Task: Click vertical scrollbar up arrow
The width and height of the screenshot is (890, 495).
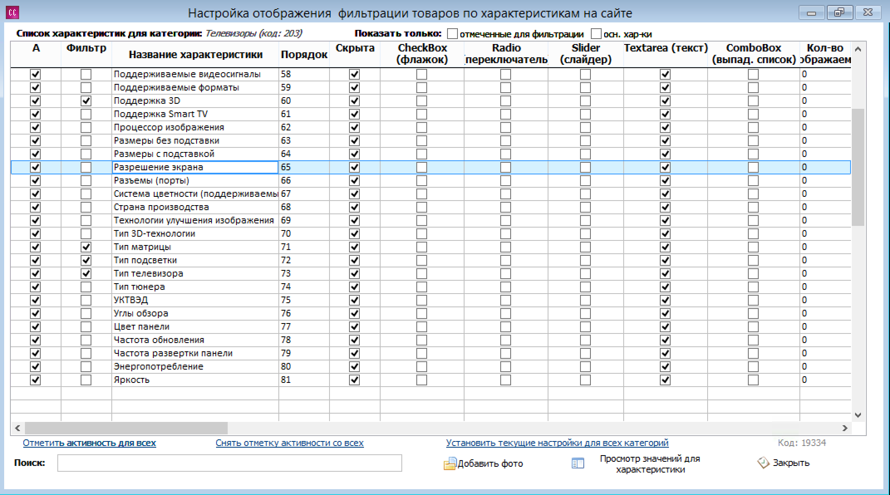Action: click(858, 49)
